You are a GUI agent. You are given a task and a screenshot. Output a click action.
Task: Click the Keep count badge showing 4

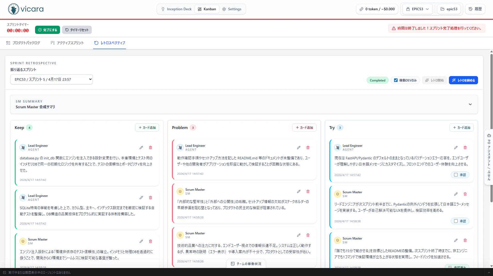[x=29, y=127]
